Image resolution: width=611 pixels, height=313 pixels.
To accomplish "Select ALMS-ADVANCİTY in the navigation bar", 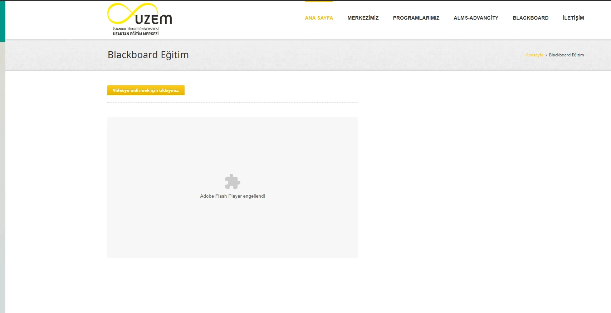I will (x=476, y=18).
